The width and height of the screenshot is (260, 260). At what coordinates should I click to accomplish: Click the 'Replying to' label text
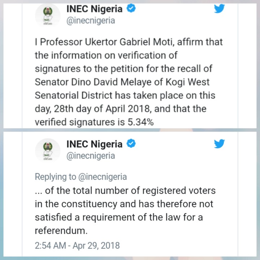(55, 177)
